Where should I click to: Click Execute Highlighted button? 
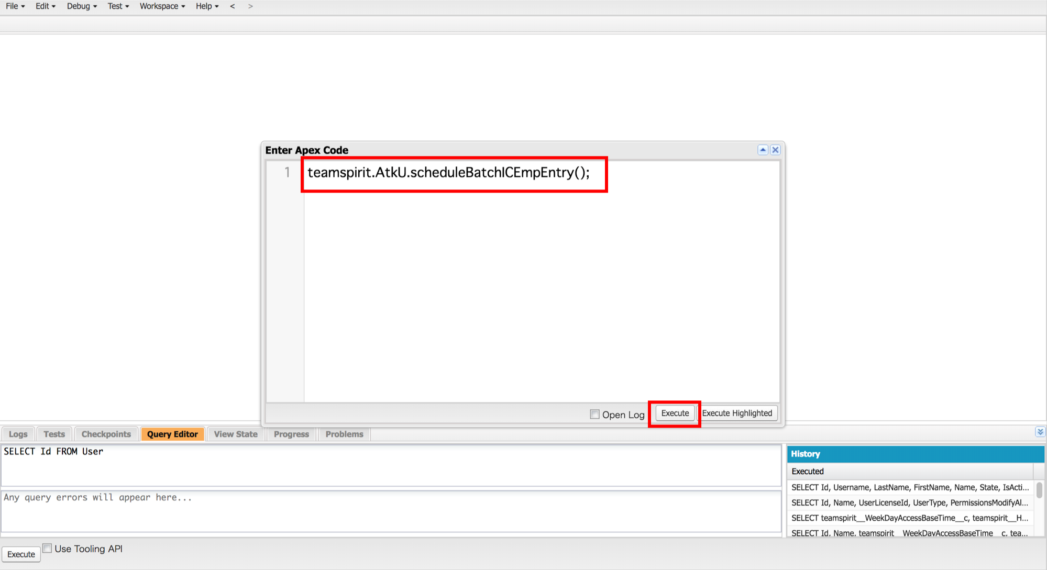737,413
